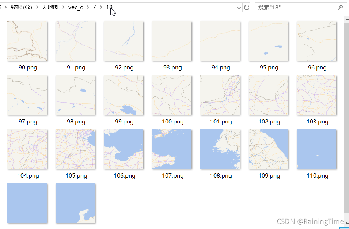Screen dimensions: 349x229
Task: Select the last tile with coastline corner
Action: coord(75,203)
